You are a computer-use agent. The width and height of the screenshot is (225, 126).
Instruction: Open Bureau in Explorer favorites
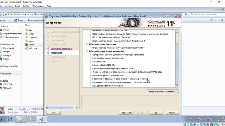click(x=5, y=30)
